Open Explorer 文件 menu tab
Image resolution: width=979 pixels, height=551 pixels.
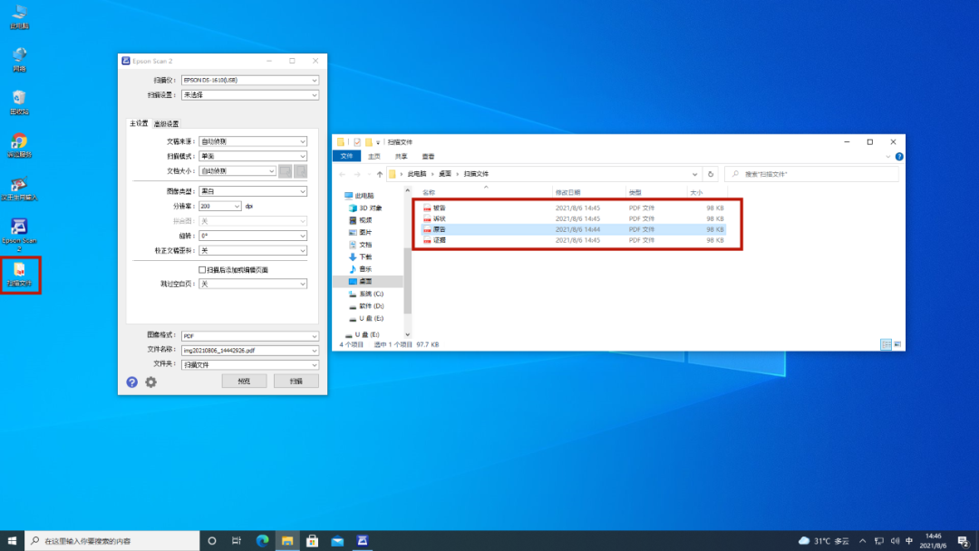pyautogui.click(x=346, y=156)
